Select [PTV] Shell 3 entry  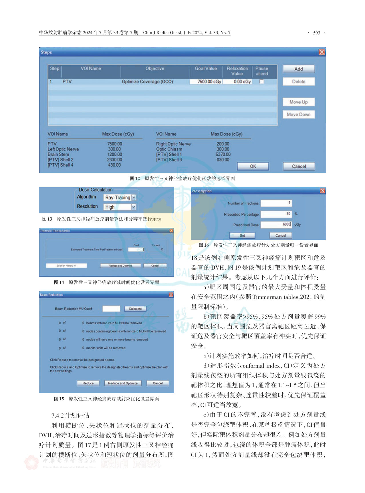[169, 160]
